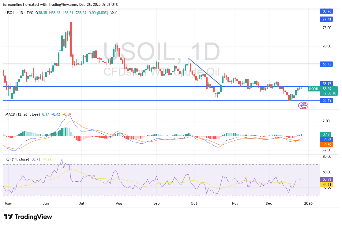Select the RSI (14, close) indicator legend
Viewport: 342px width, 226px height.
click(x=17, y=159)
